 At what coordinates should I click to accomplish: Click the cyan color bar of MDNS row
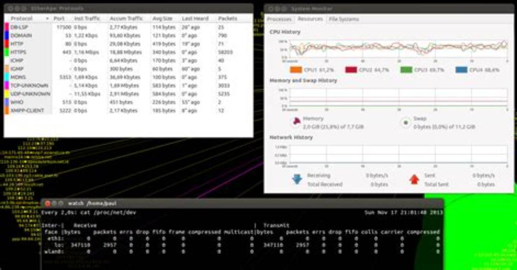point(6,77)
